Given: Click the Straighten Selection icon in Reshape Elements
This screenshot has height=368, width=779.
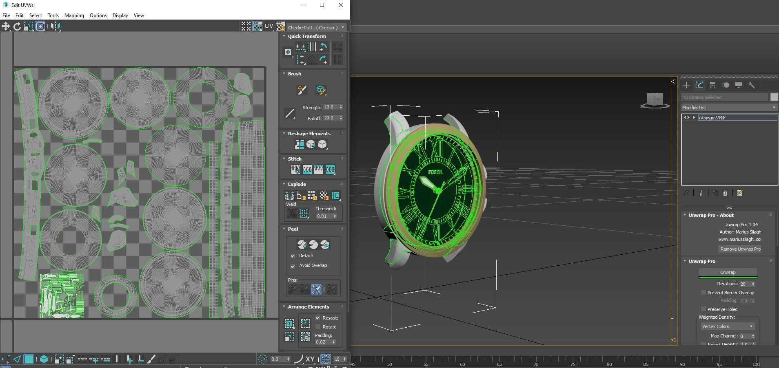Looking at the screenshot, I should (300, 144).
